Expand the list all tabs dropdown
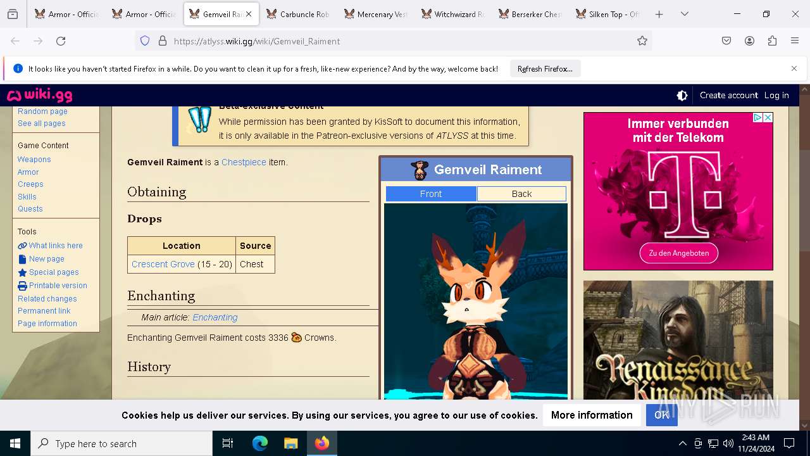The width and height of the screenshot is (810, 456). tap(684, 14)
